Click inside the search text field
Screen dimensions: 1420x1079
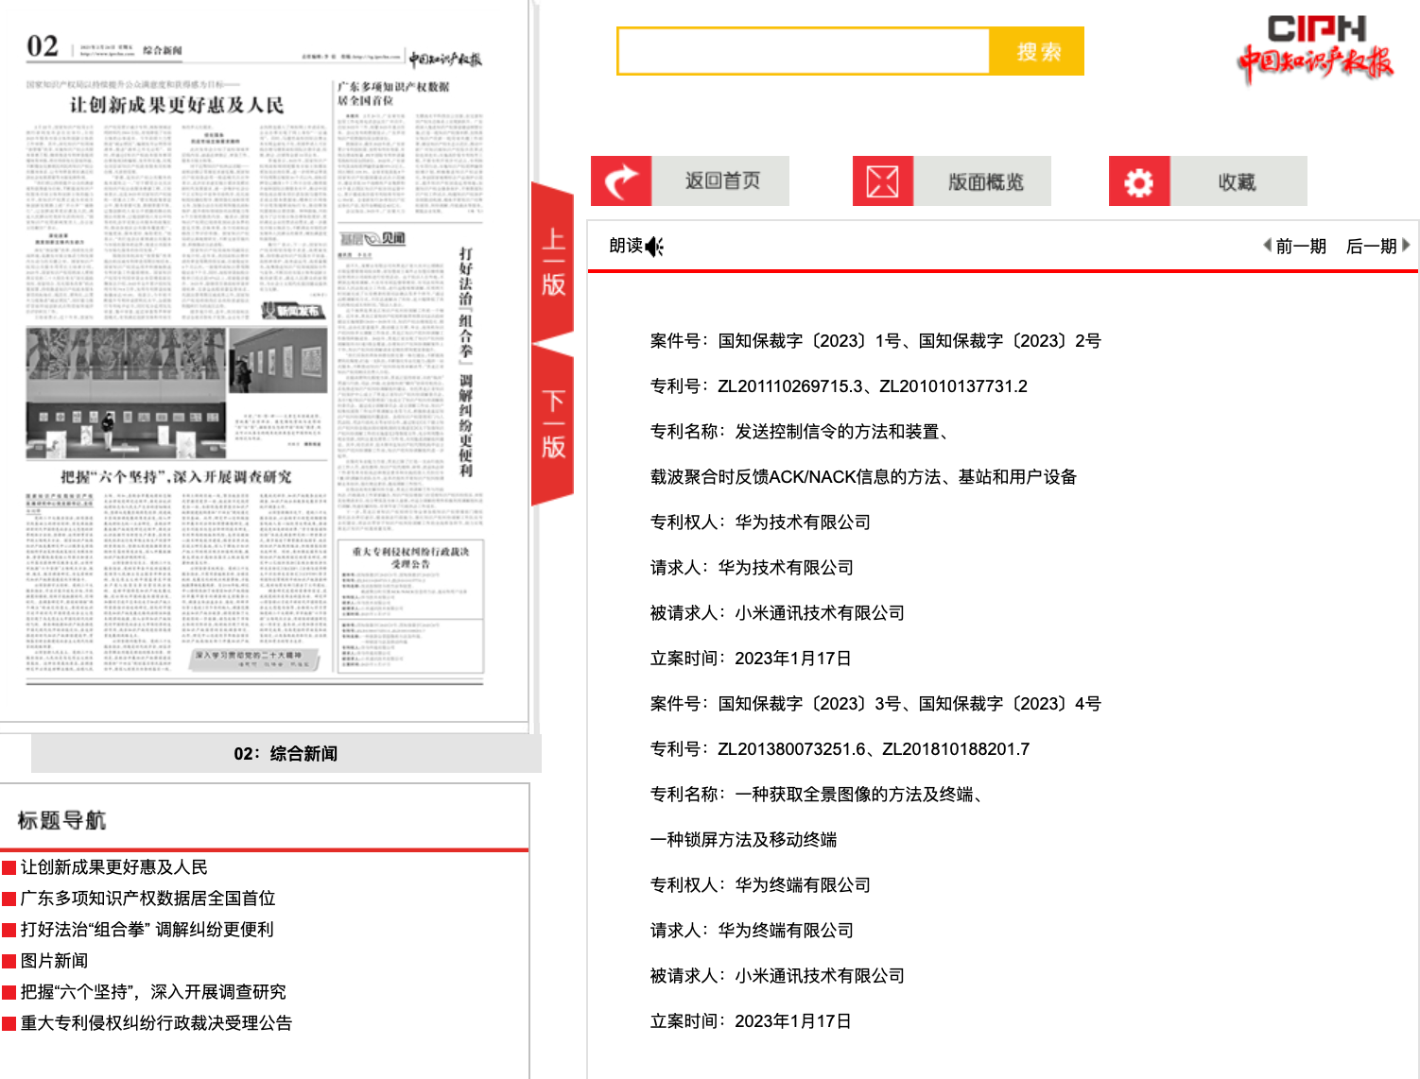click(804, 51)
